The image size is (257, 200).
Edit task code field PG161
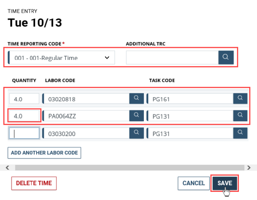point(190,99)
